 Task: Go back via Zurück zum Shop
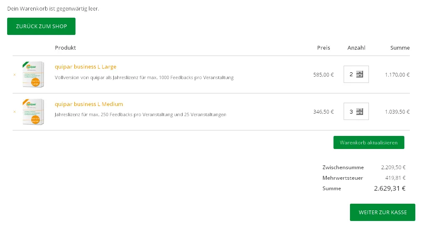coord(41,26)
